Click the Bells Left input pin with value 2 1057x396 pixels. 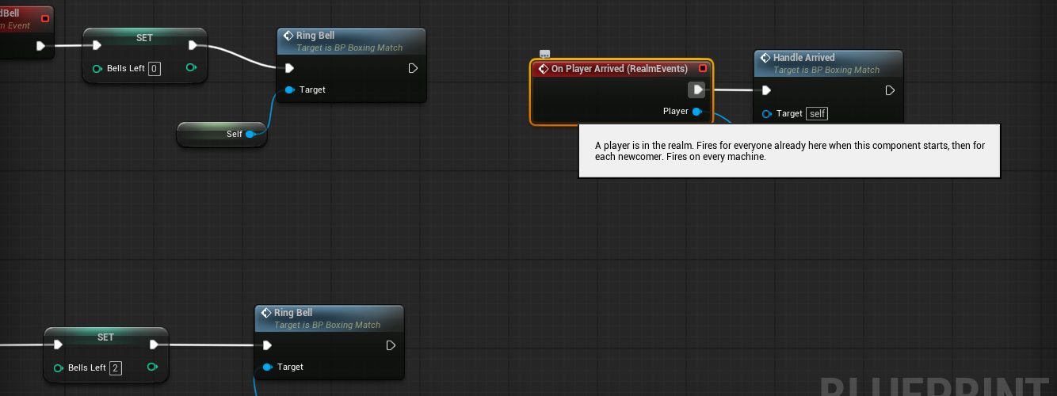pyautogui.click(x=58, y=368)
